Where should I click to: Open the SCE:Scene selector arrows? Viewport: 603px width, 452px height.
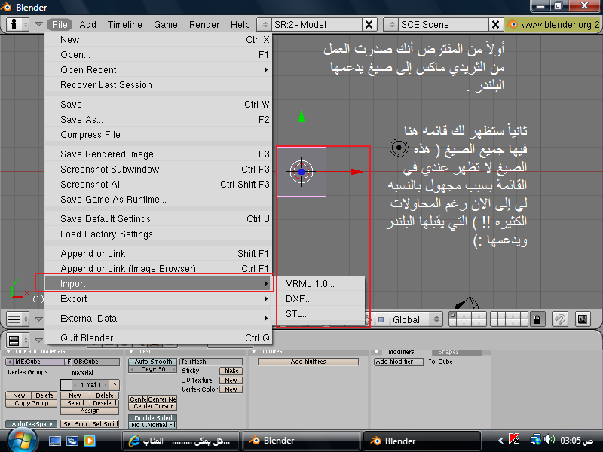pyautogui.click(x=391, y=25)
